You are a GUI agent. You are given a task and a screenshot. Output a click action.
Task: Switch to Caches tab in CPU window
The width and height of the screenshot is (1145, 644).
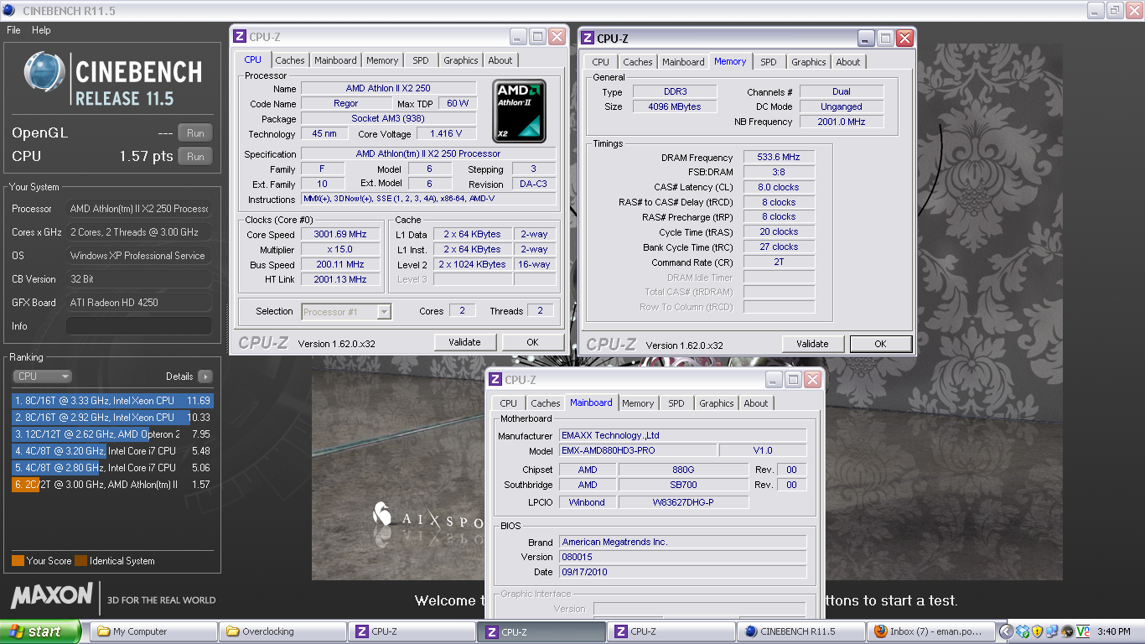(x=290, y=60)
